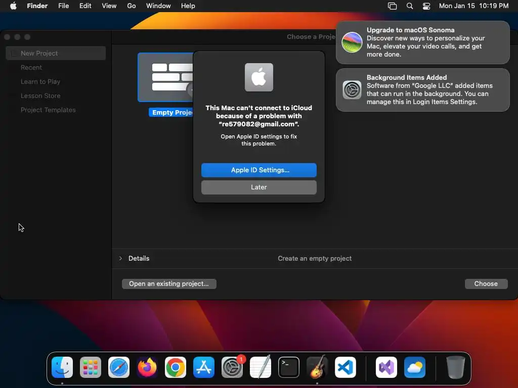Click the date and time in menu bar

click(x=473, y=6)
